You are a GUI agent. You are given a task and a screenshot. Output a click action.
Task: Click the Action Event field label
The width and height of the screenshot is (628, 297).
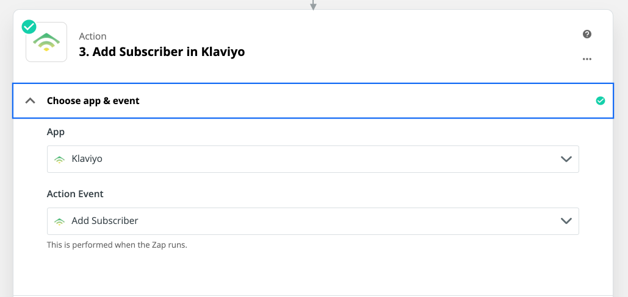[75, 194]
